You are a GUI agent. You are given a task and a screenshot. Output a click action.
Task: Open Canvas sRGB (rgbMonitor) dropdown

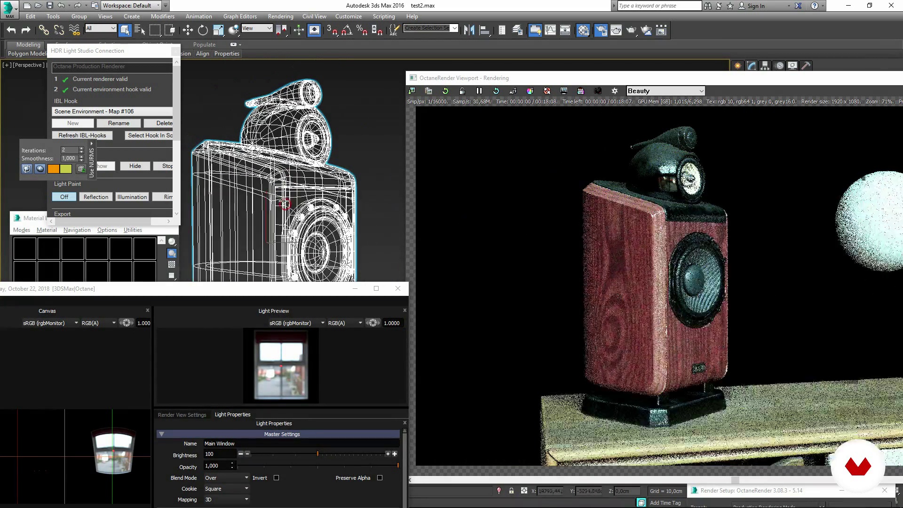[50, 323]
